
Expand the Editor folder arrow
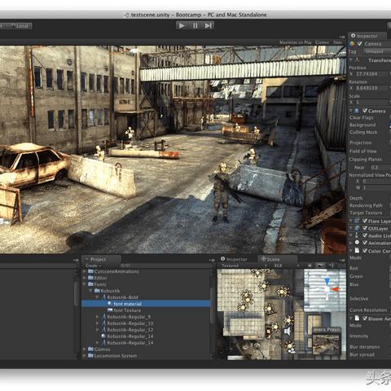pos(85,278)
